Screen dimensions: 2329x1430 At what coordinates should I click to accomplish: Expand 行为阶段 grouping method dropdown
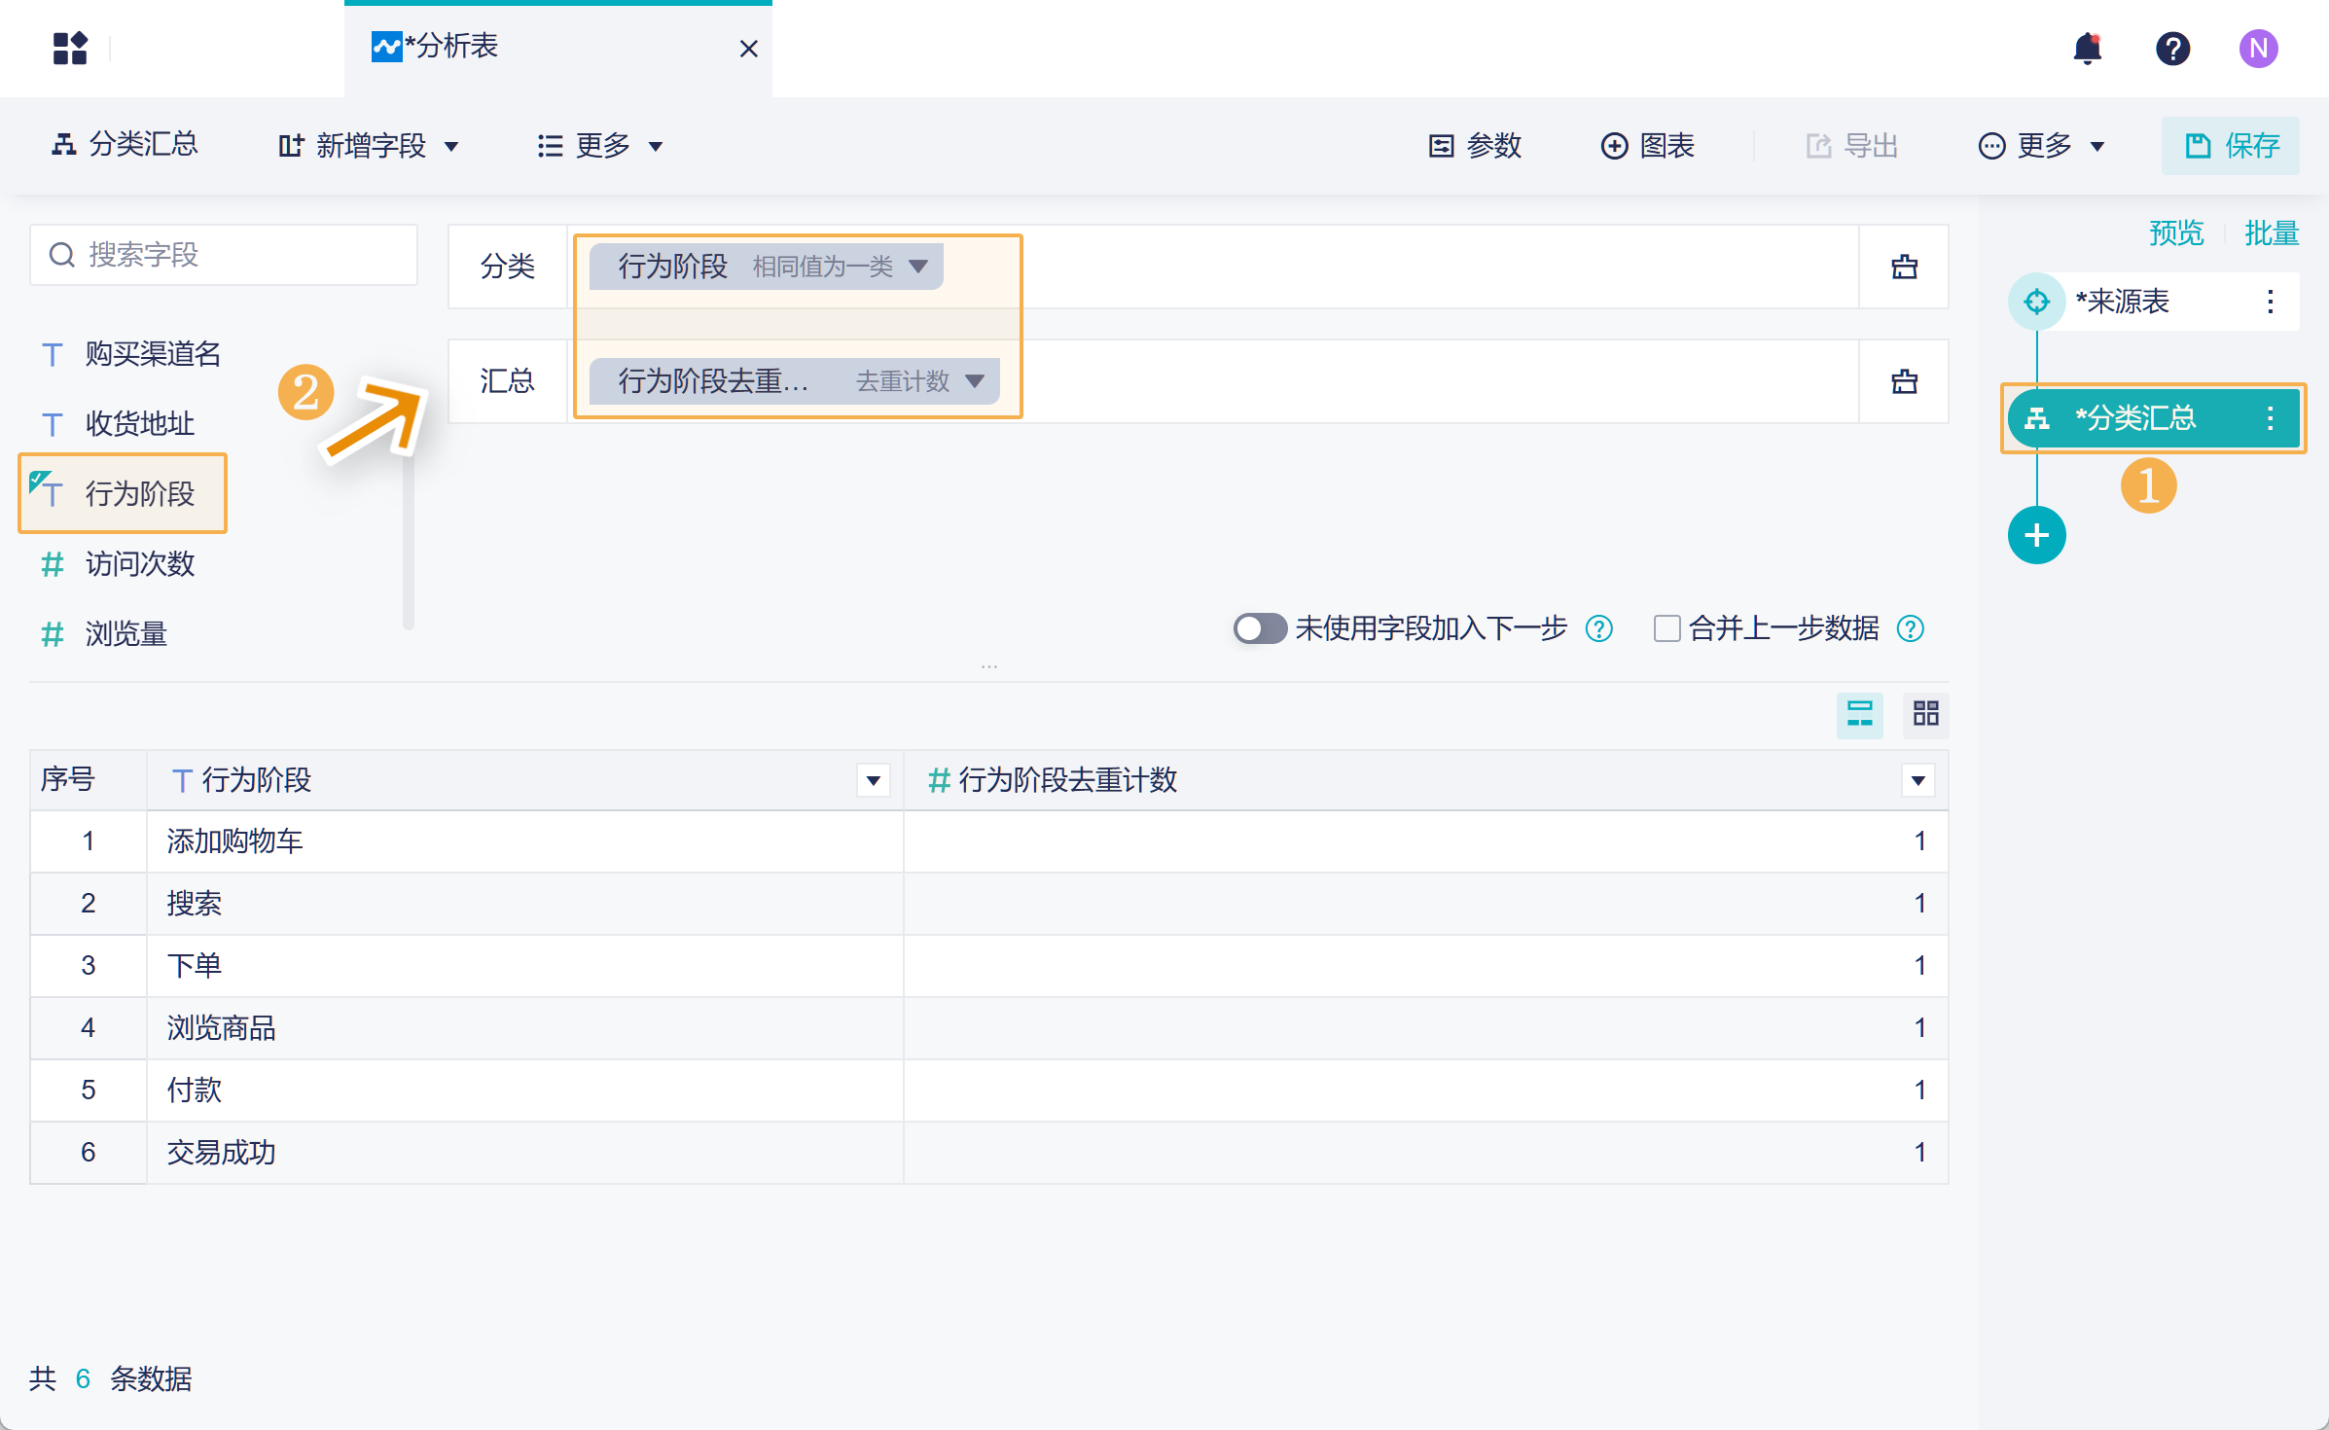click(917, 267)
